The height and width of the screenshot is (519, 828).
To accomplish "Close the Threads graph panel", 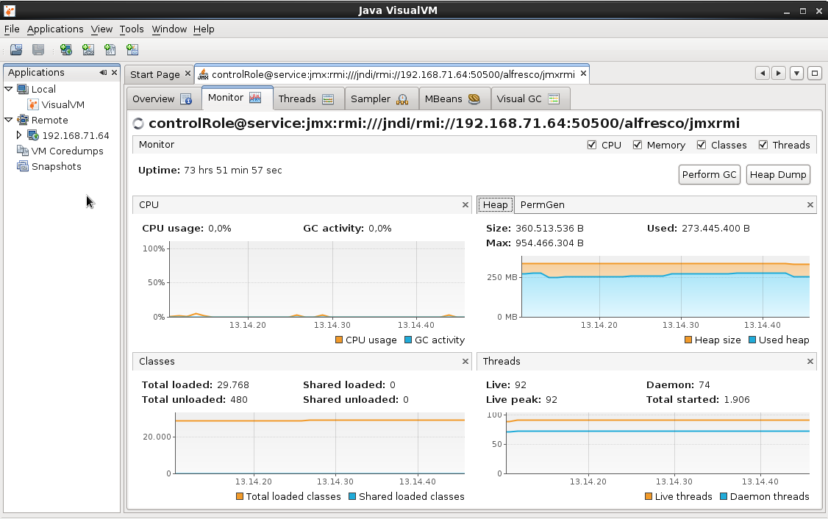I will click(810, 362).
